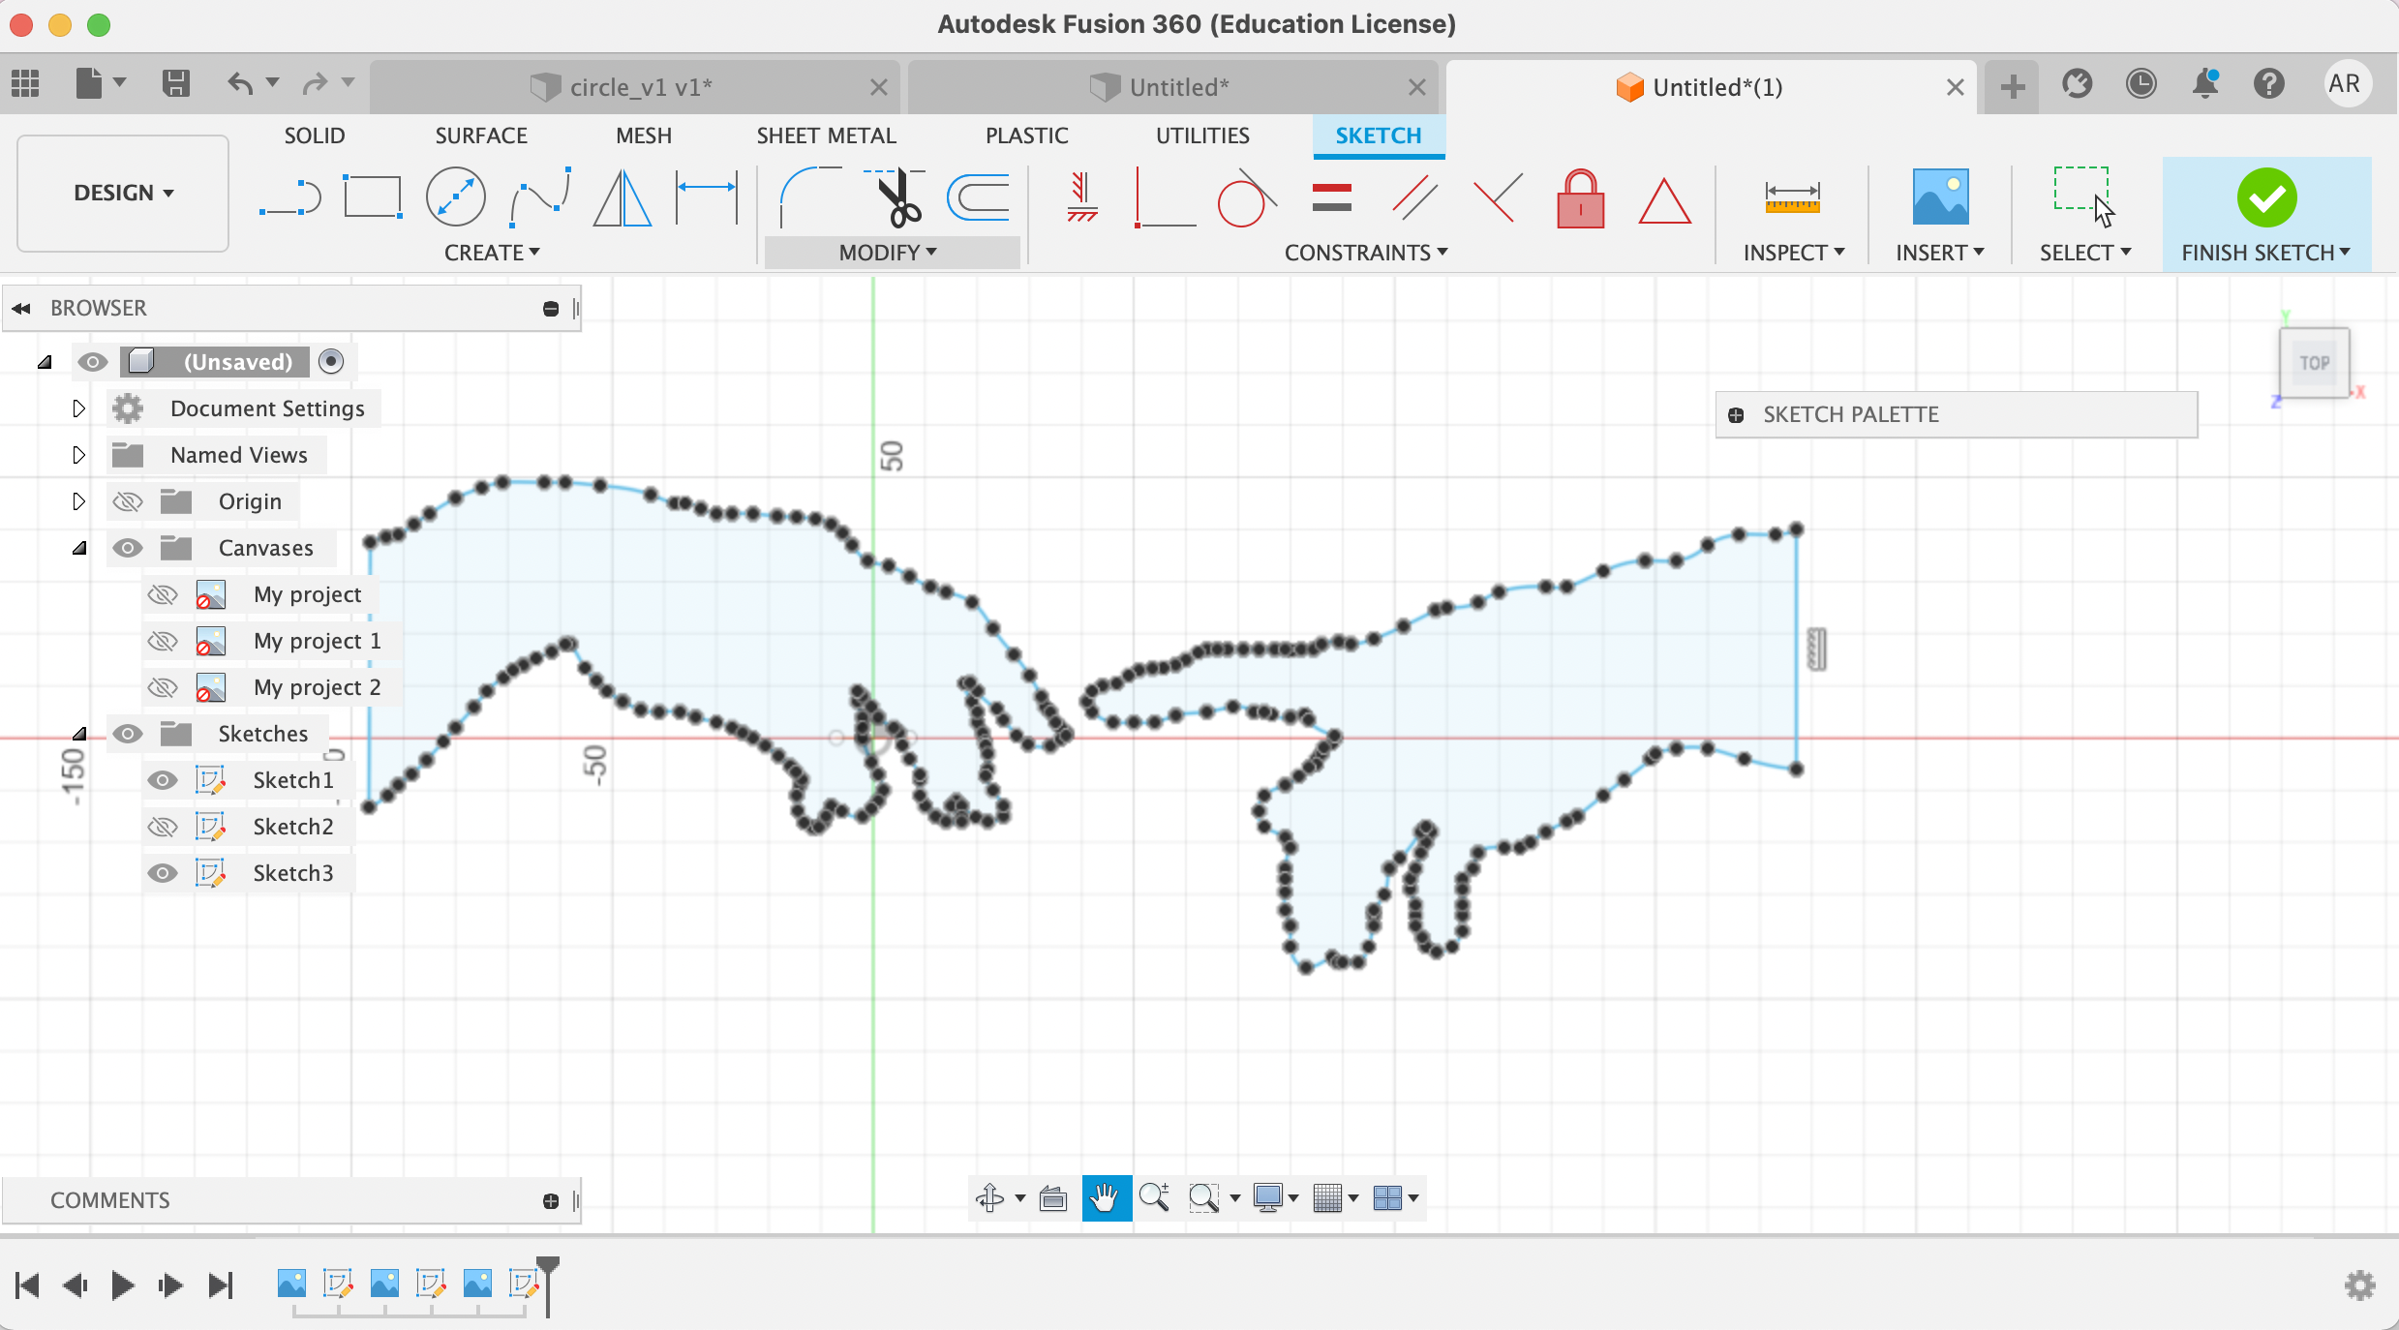Show the My project canvas
2399x1330 pixels.
pos(163,594)
